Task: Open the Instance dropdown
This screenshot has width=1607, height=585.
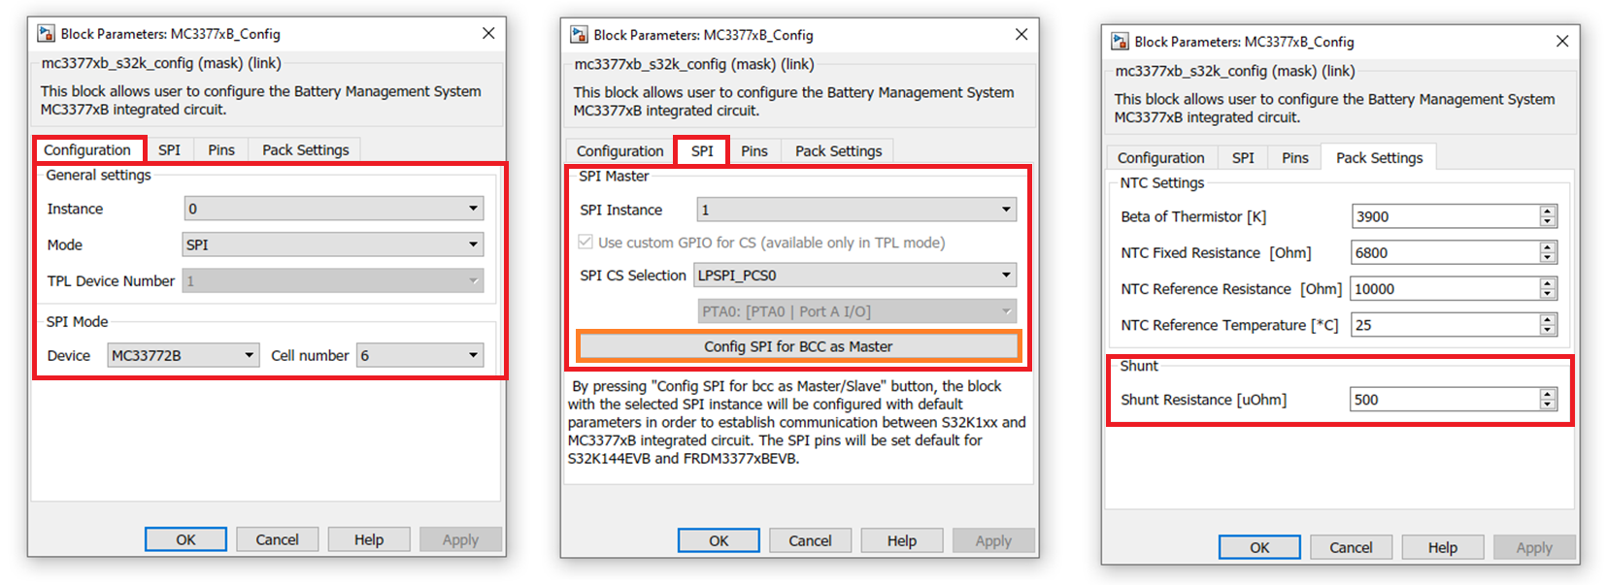Action: [x=333, y=209]
